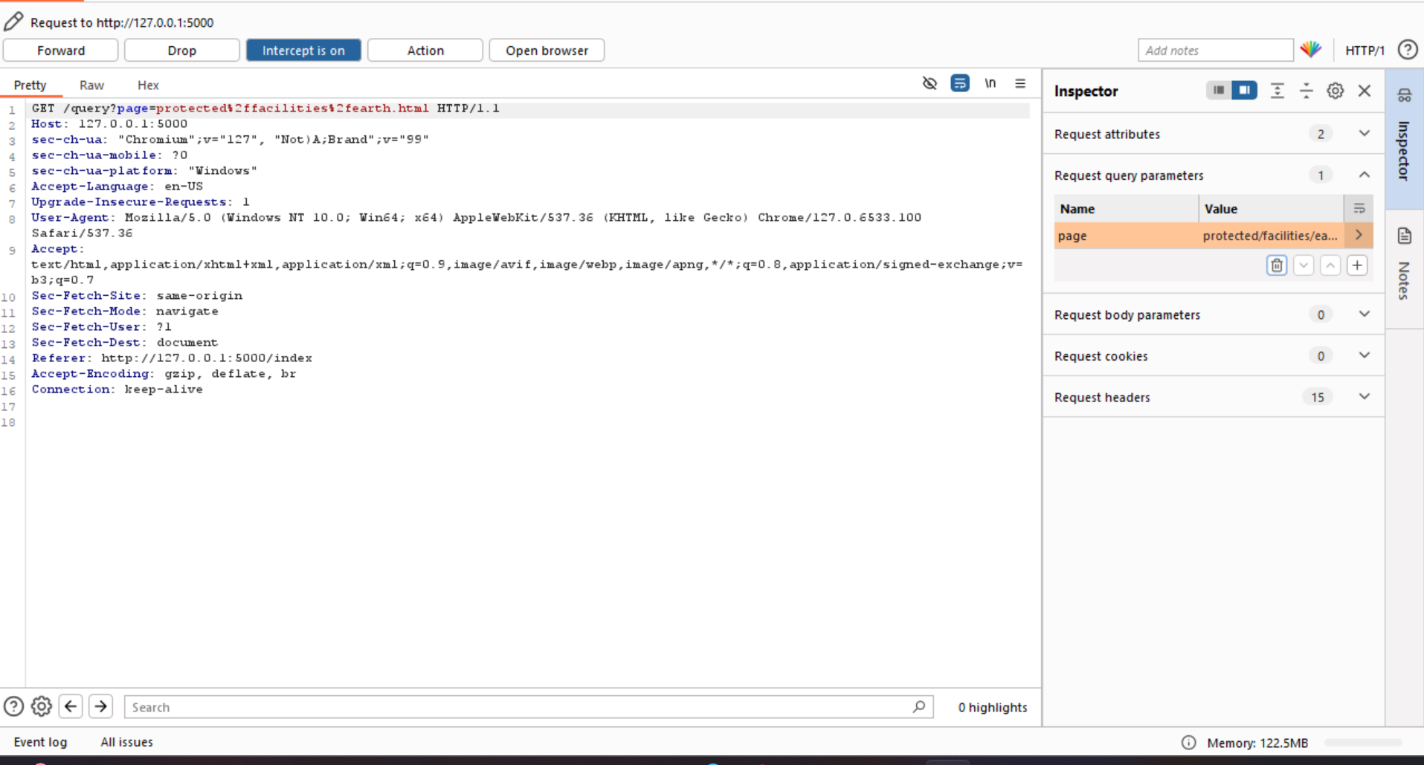Switch to the Hex tab
This screenshot has width=1424, height=765.
click(x=148, y=85)
